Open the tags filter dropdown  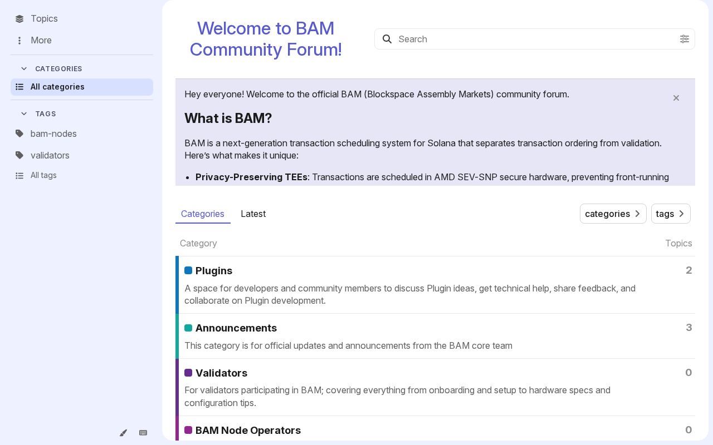pos(670,214)
